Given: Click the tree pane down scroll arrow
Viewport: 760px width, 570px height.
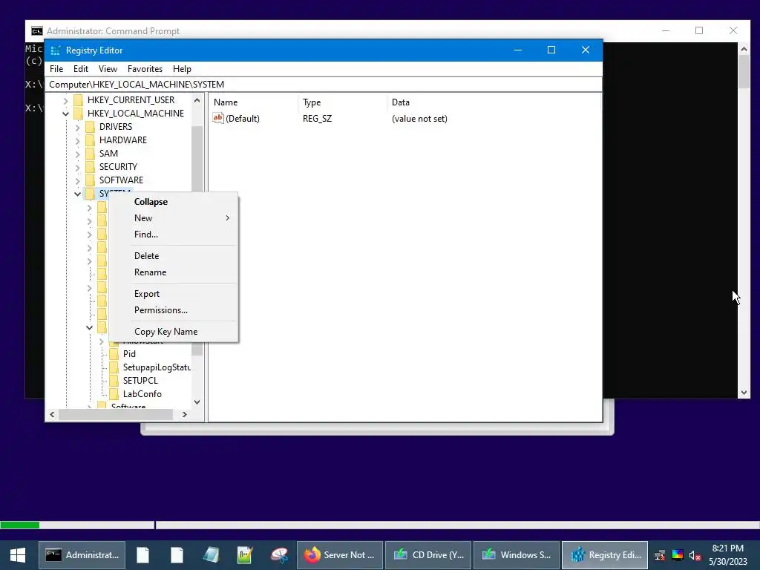Looking at the screenshot, I should 197,402.
